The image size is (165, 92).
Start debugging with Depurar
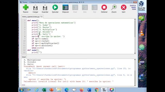coord(65,9)
